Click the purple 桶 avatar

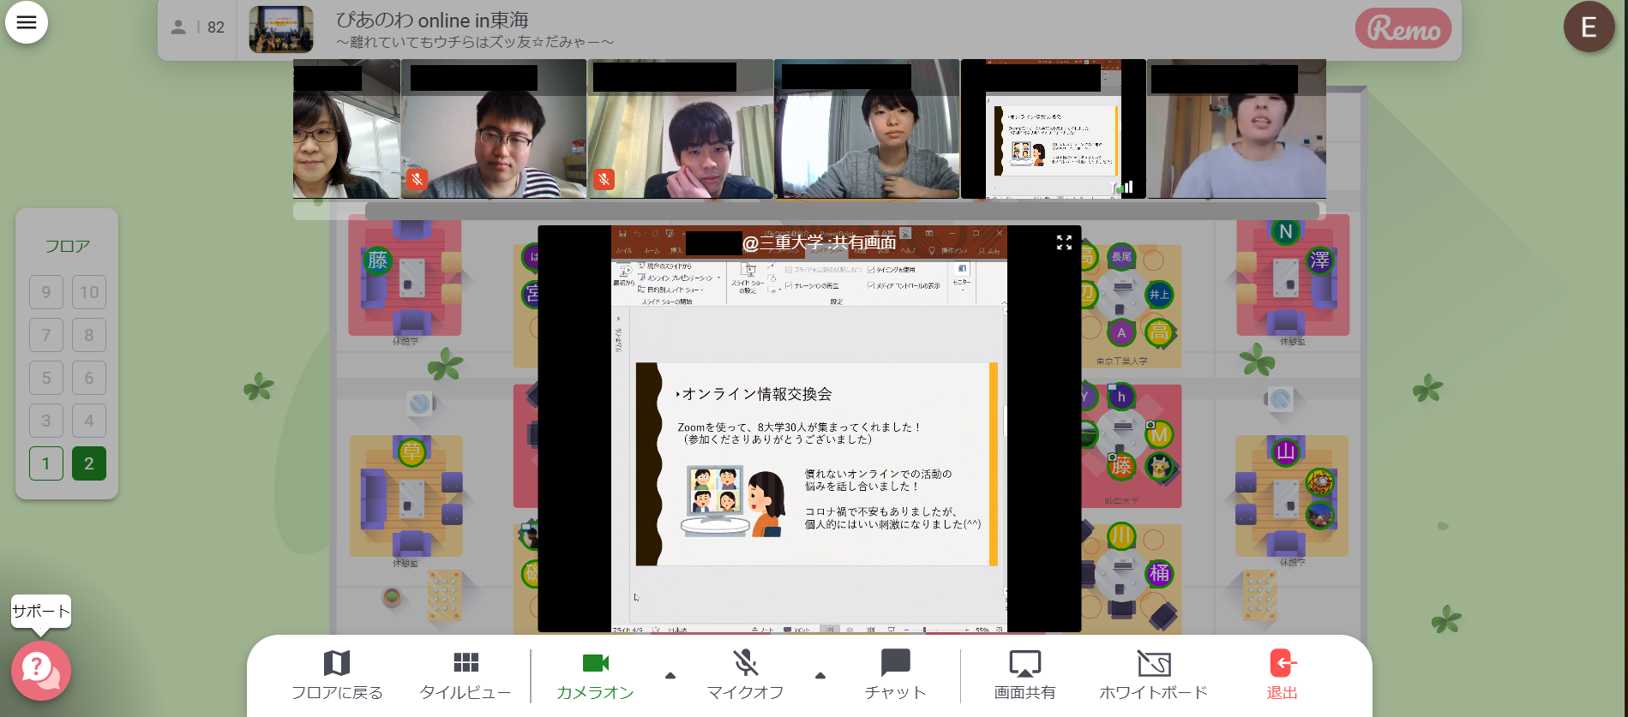click(x=1159, y=573)
